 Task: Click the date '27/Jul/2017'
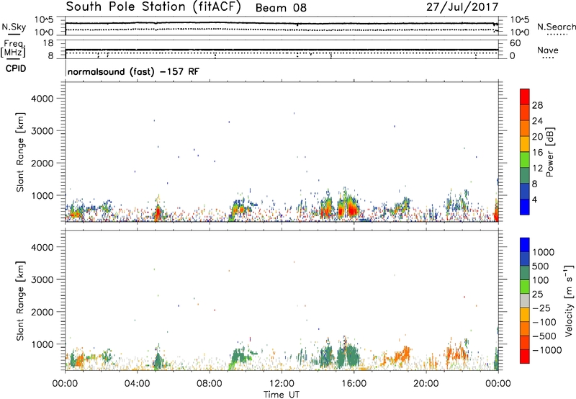[x=462, y=7]
